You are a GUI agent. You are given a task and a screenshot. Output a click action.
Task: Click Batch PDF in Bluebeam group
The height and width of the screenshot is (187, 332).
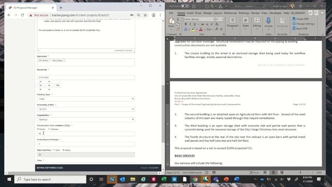(300, 29)
